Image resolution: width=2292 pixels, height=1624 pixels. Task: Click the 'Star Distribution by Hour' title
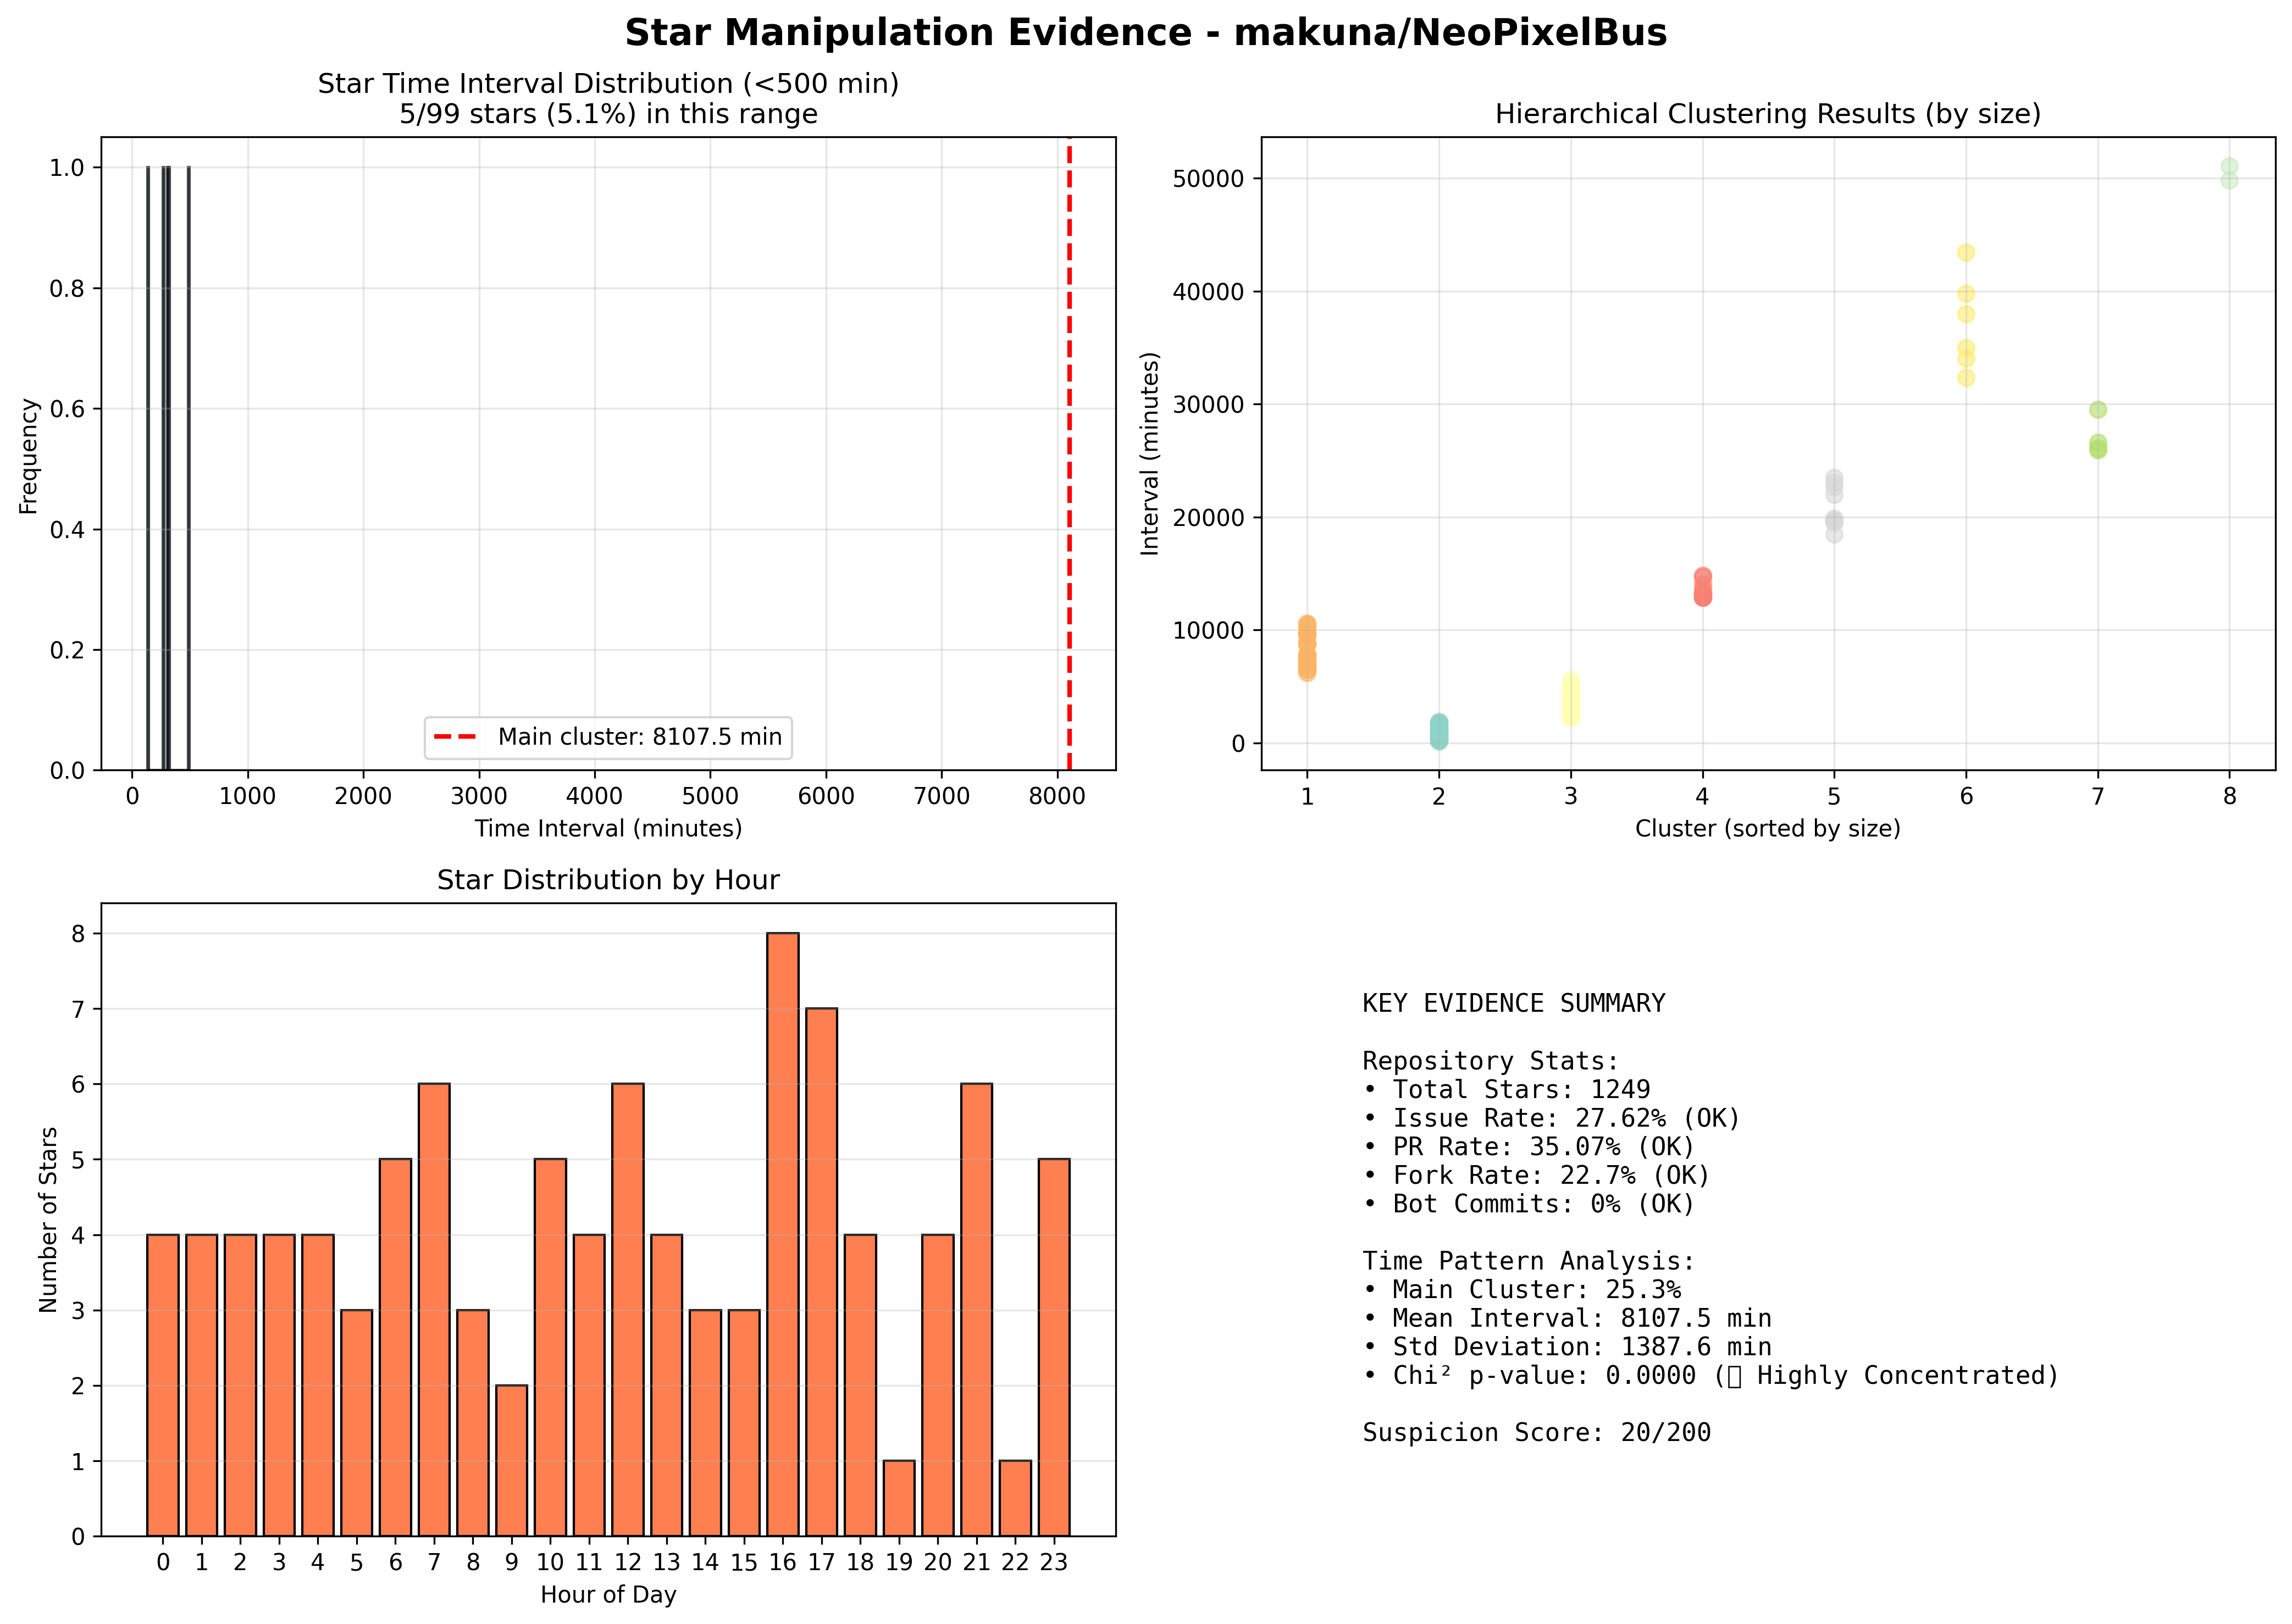pyautogui.click(x=608, y=880)
